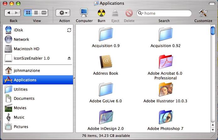
Task: Open the johnmanzione home folder
Action: point(38,71)
